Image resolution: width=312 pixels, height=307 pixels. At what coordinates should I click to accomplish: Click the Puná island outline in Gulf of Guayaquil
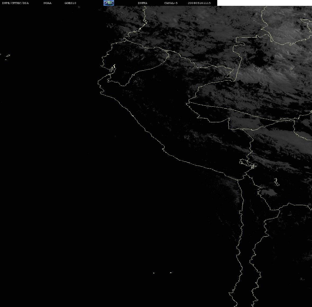113,69
